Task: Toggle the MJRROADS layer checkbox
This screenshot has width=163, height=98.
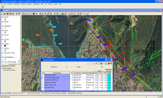Action: tap(3, 26)
